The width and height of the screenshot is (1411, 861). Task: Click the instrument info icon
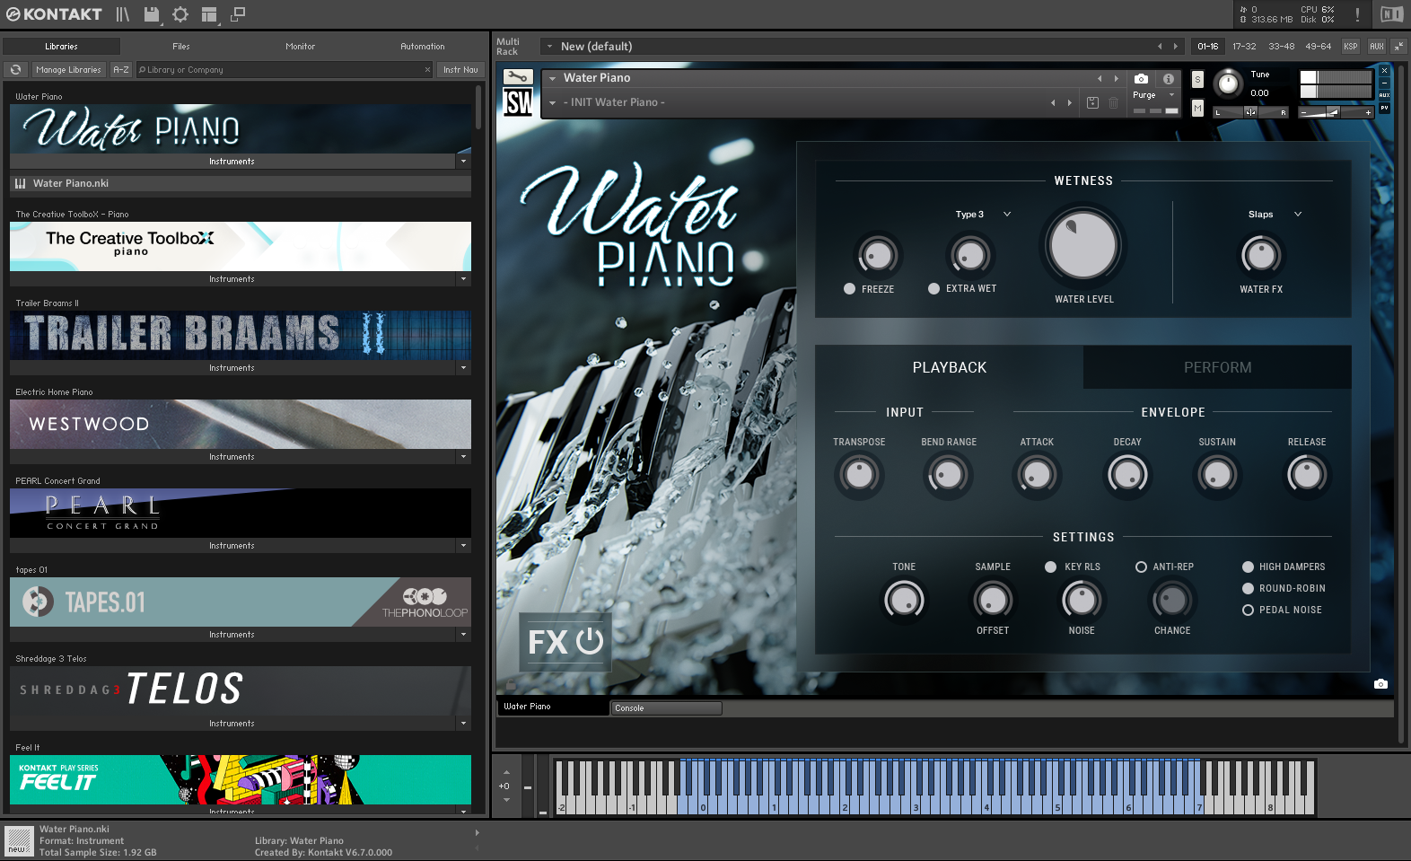[1168, 78]
